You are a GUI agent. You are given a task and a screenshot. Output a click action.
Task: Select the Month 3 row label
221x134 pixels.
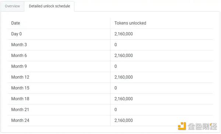[x=19, y=45]
